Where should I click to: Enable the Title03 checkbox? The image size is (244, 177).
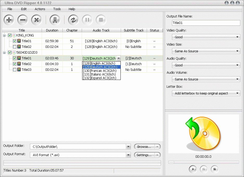(x=15, y=70)
